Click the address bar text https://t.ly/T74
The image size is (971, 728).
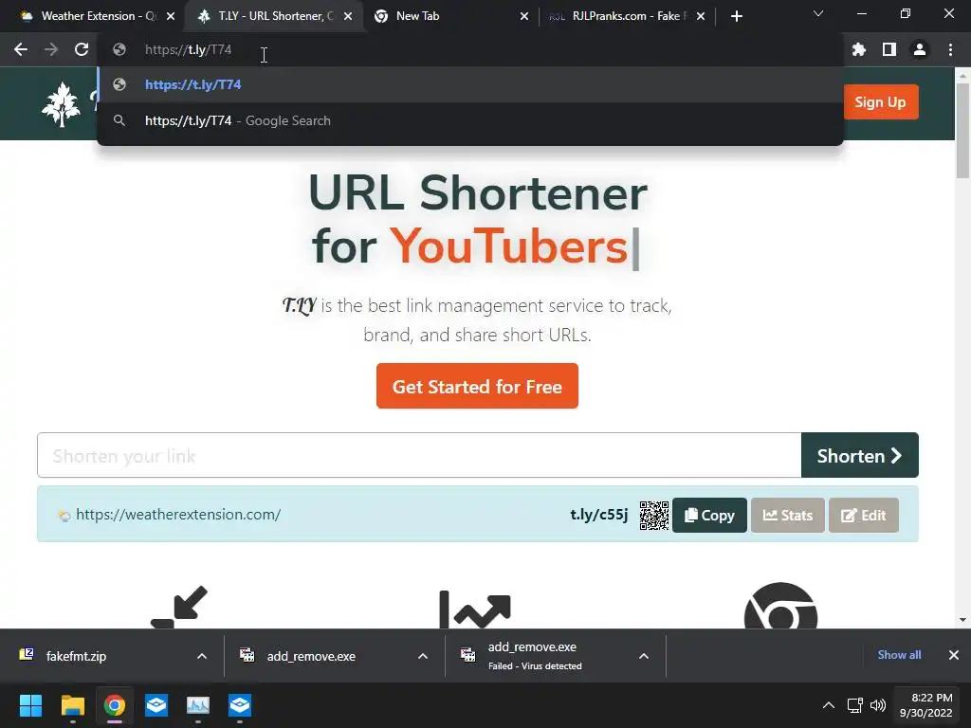click(189, 49)
